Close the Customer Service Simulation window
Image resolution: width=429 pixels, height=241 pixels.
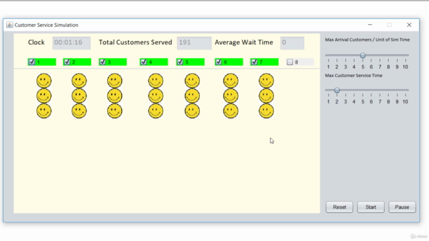pos(409,25)
